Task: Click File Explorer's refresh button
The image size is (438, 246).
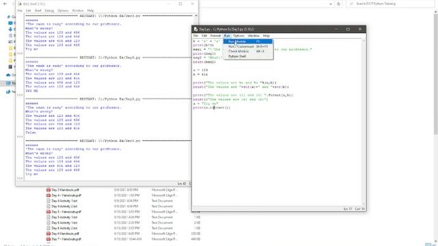Action: click(x=339, y=4)
